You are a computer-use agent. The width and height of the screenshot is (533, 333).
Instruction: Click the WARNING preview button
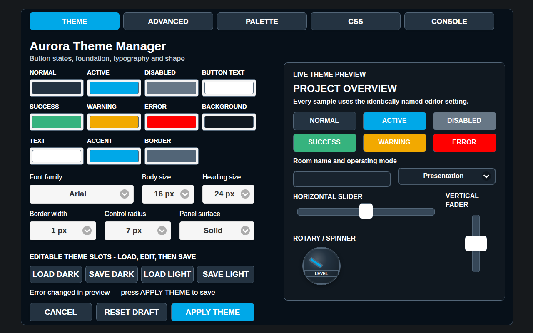coord(395,143)
